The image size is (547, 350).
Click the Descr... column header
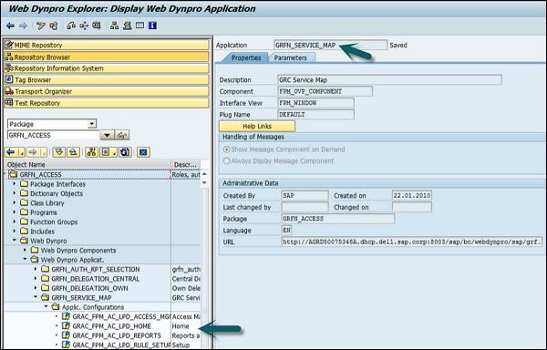(186, 165)
